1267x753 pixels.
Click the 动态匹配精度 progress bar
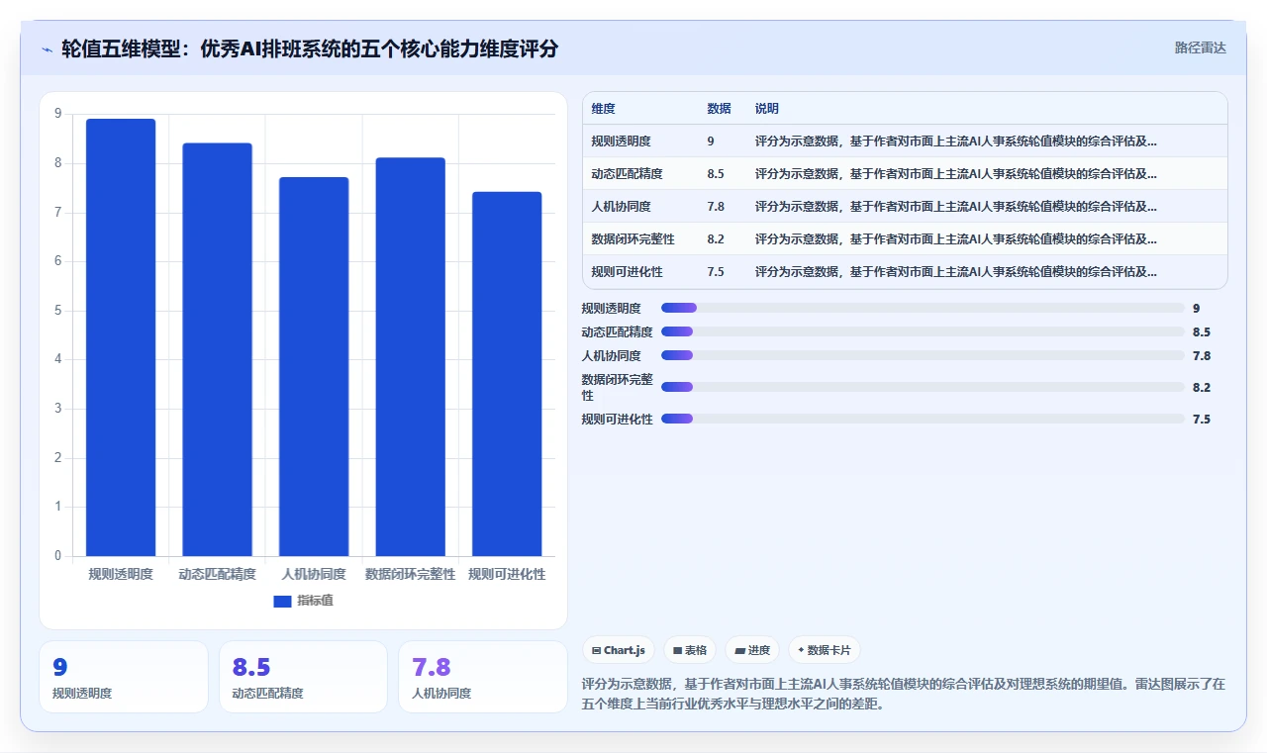tap(923, 331)
